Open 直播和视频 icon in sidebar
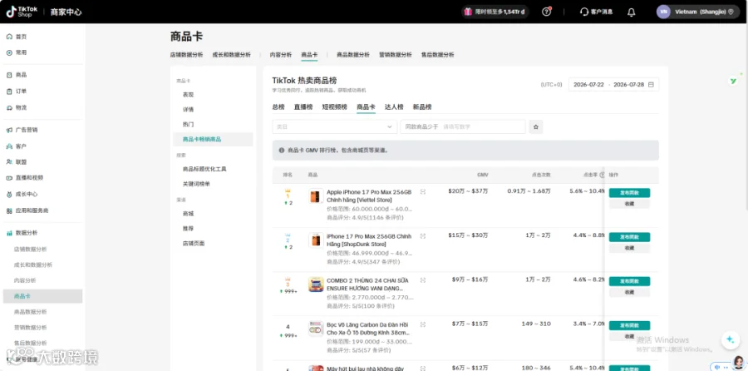The height and width of the screenshot is (371, 748). [x=9, y=178]
